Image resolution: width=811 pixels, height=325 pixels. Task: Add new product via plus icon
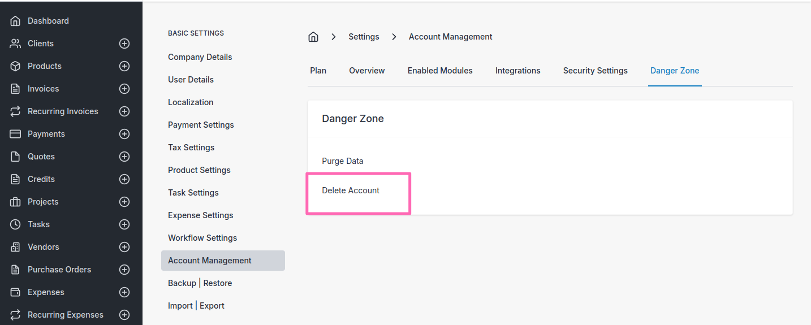[124, 66]
